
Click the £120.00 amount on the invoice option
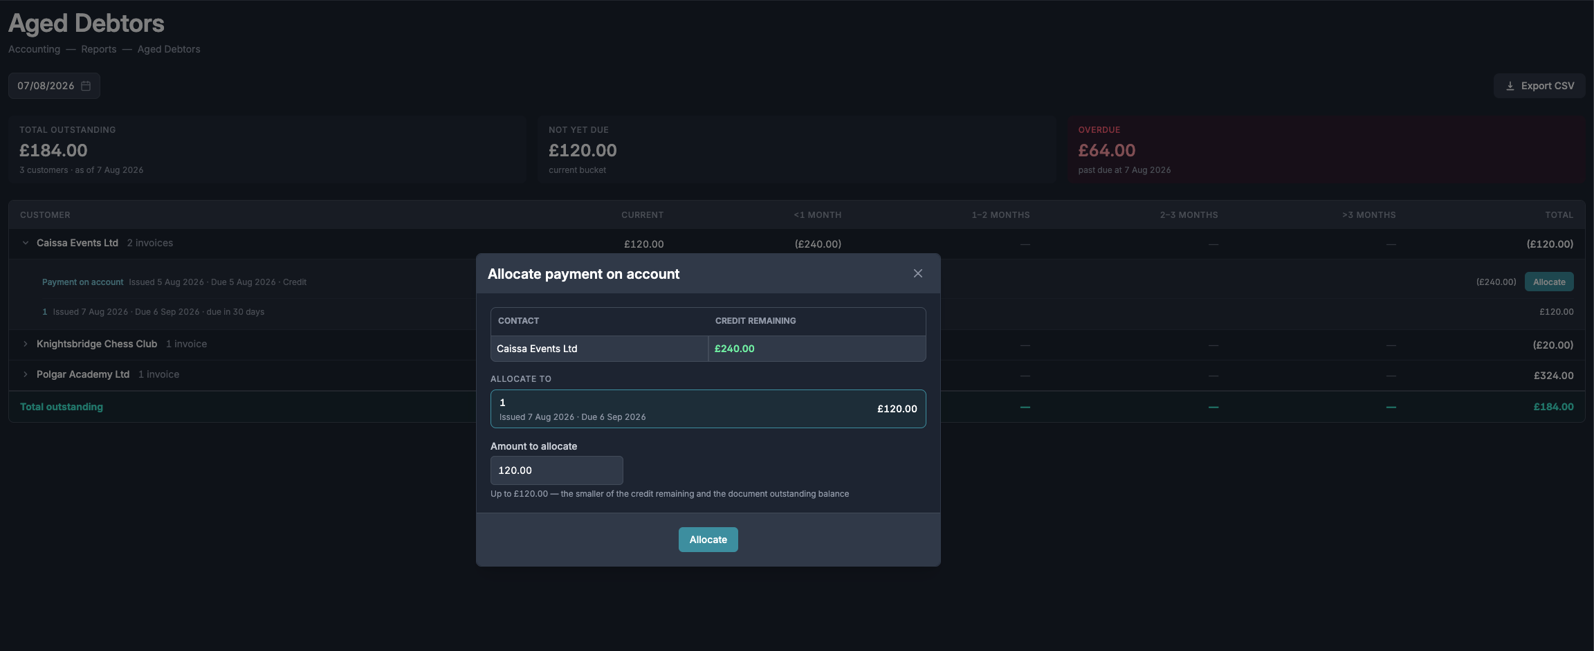click(x=897, y=409)
